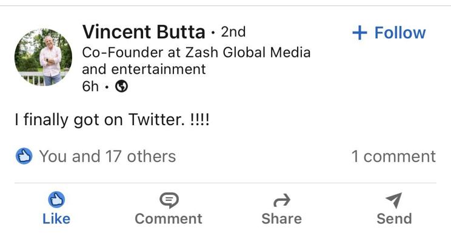This screenshot has width=451, height=242.
Task: Click the globe public visibility icon
Action: coord(121,87)
